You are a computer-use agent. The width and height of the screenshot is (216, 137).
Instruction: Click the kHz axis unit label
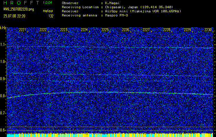click(3, 28)
